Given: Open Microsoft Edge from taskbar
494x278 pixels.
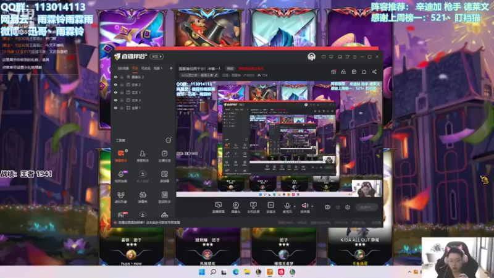Looking at the screenshot, I should click(236, 272).
